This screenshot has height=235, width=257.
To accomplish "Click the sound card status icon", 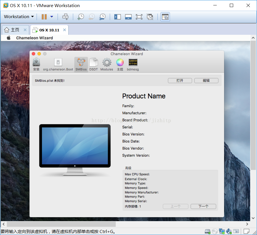I will [x=229, y=231].
